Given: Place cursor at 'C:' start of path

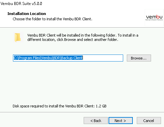Looking at the screenshot, I should (15, 58).
